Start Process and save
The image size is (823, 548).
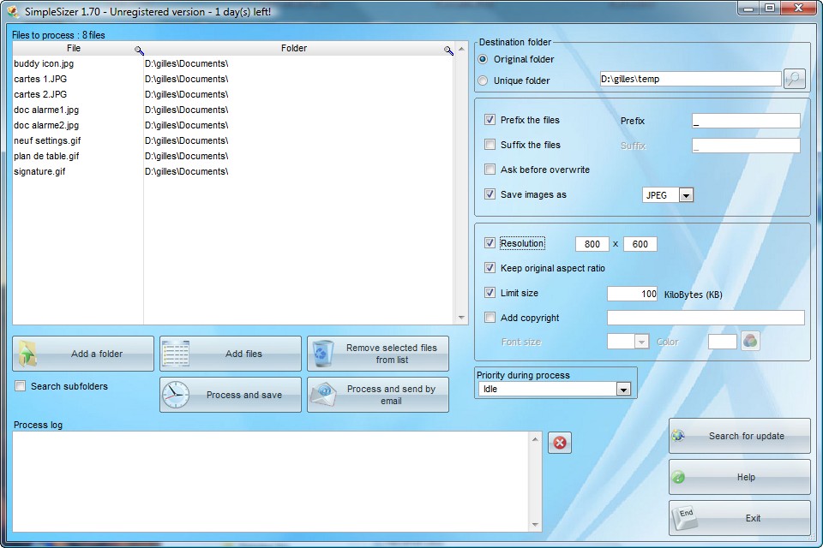tap(231, 395)
